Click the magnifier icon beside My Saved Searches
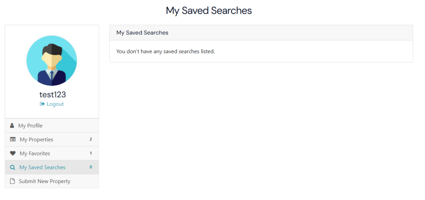425x200 pixels. [x=12, y=167]
